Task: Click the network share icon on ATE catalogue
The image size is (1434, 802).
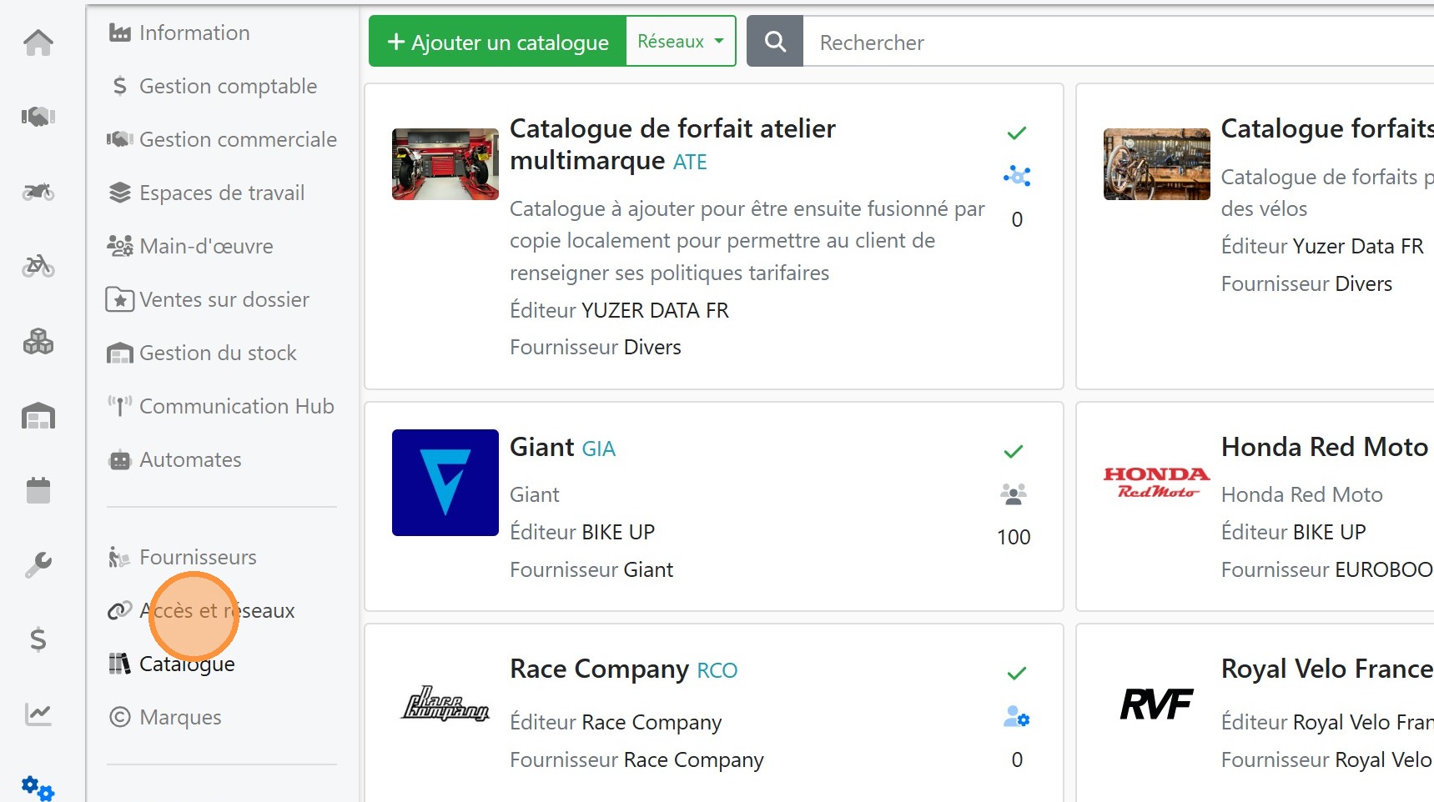Action: click(x=1017, y=176)
